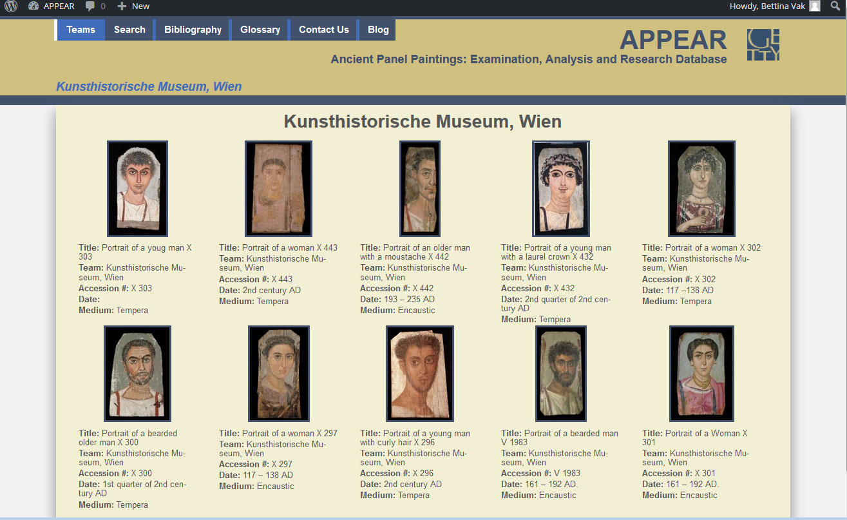Click the APPEAR site title heading
Viewport: 847px width, 520px height.
(x=672, y=40)
